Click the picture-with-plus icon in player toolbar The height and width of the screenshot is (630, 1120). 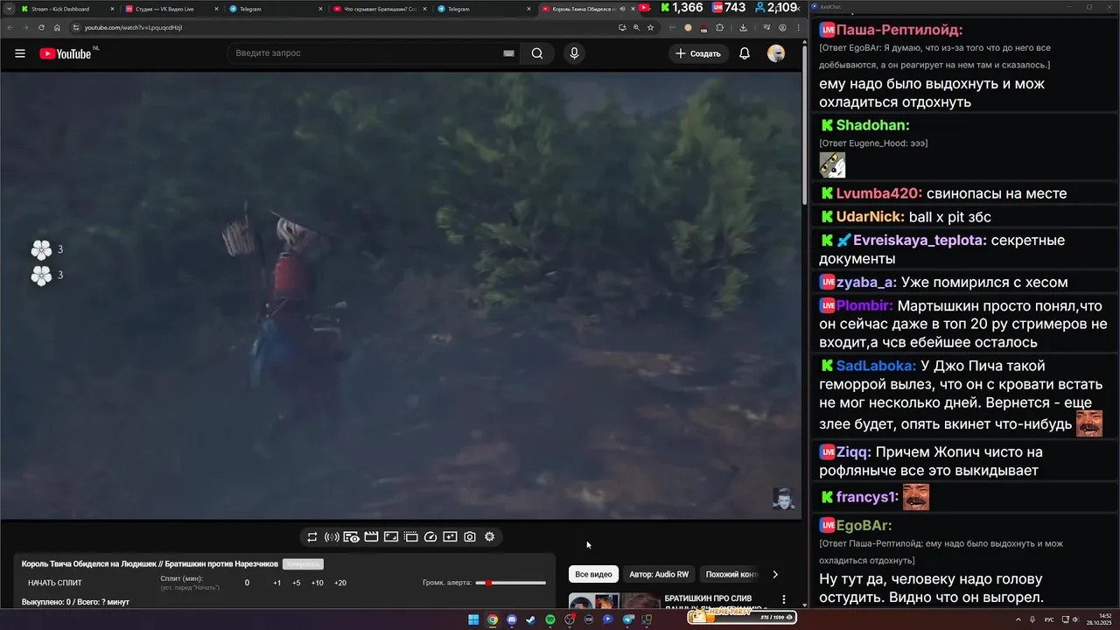click(x=450, y=537)
